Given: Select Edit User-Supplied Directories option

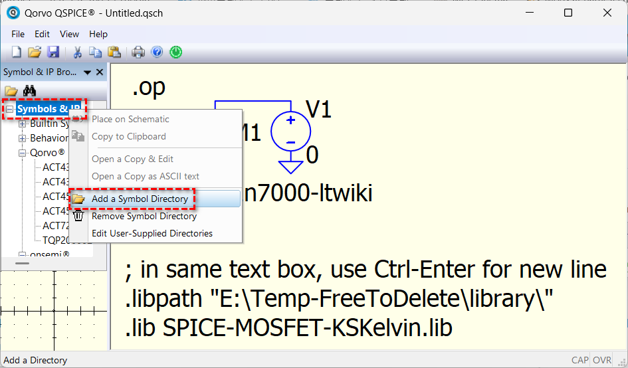Looking at the screenshot, I should [152, 233].
